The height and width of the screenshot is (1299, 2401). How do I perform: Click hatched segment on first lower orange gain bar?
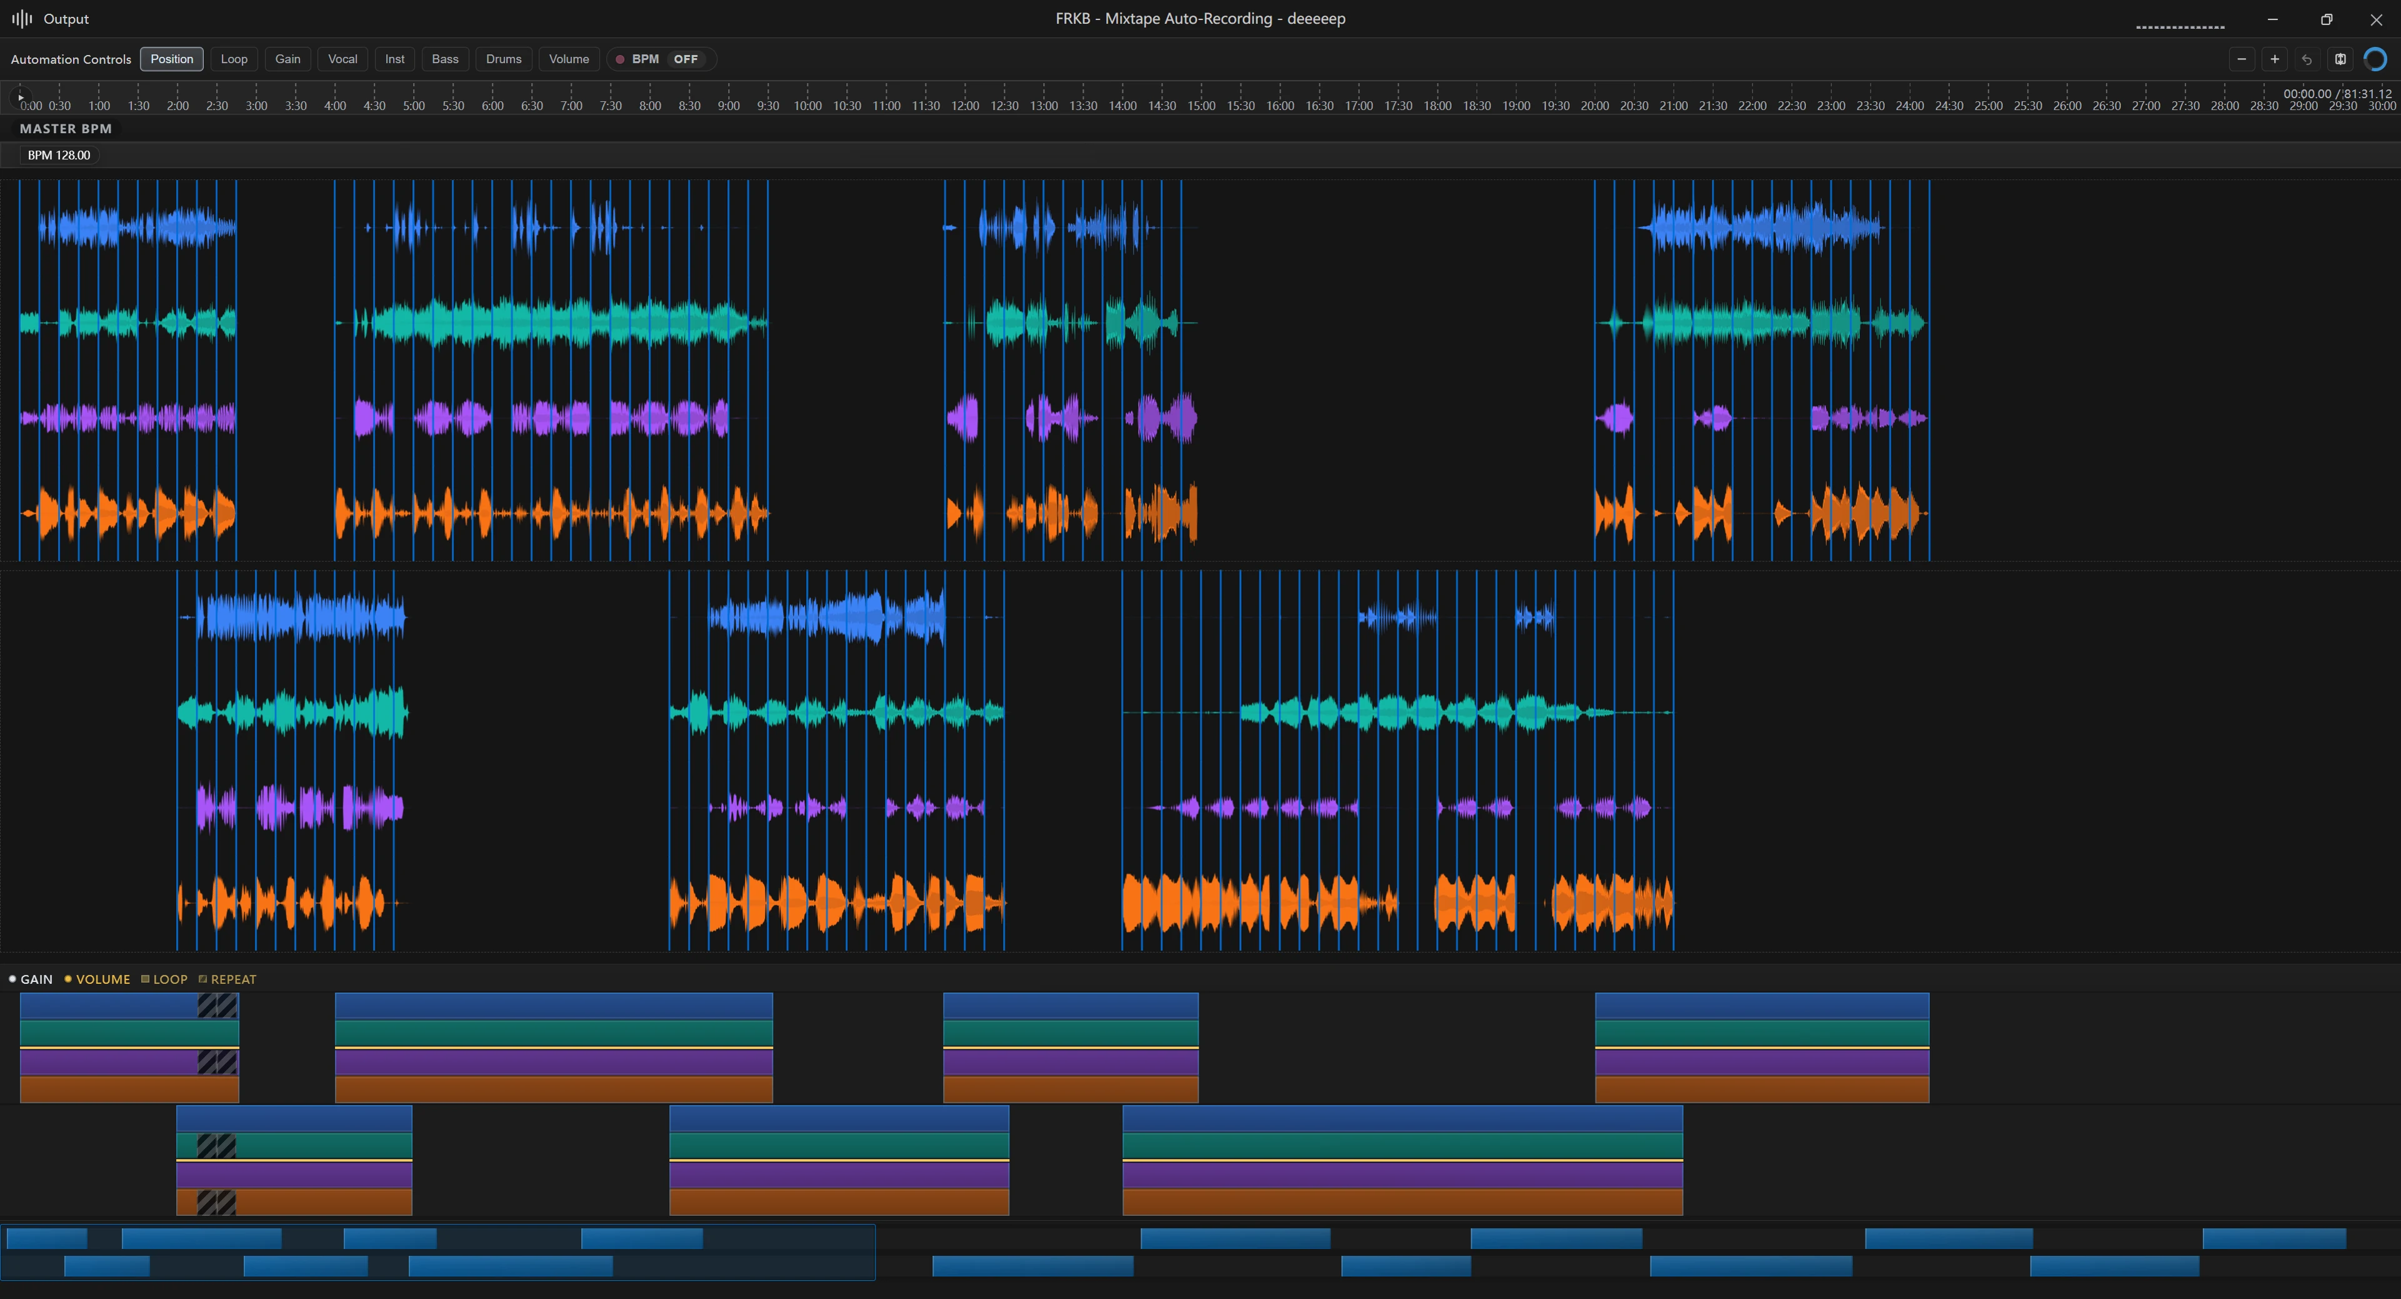[x=216, y=1203]
